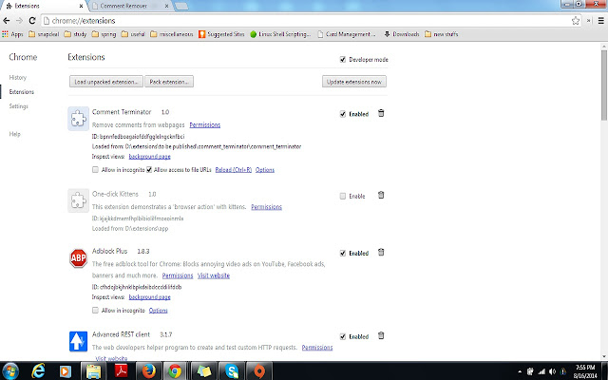Viewport: 608px width, 380px height.
Task: Switch to the Comment Remover tab
Action: click(130, 6)
